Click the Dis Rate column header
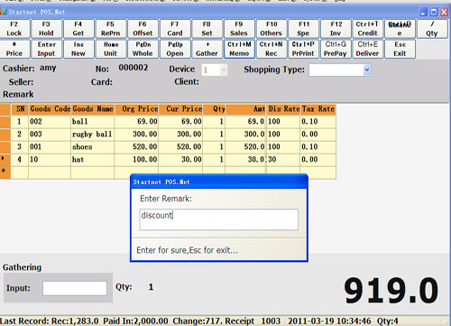This screenshot has height=326, width=451. (x=283, y=109)
